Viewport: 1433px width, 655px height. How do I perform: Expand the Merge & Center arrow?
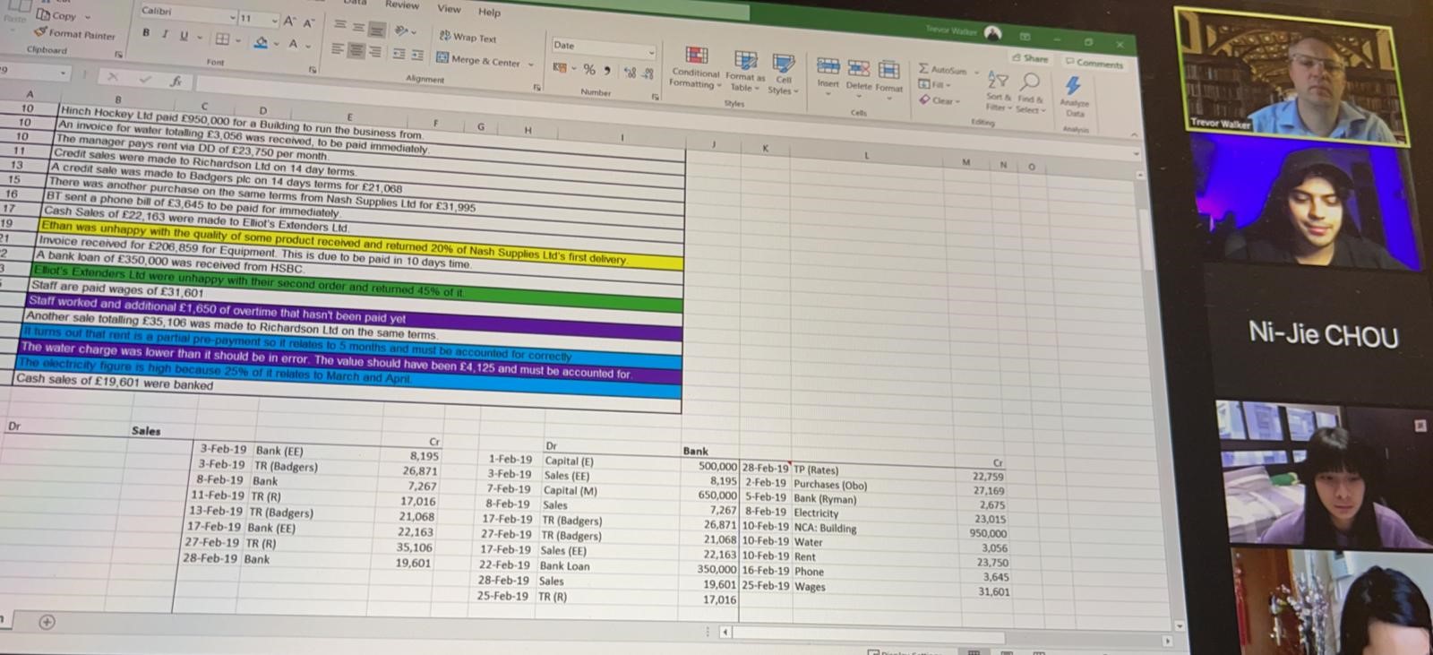pos(530,65)
